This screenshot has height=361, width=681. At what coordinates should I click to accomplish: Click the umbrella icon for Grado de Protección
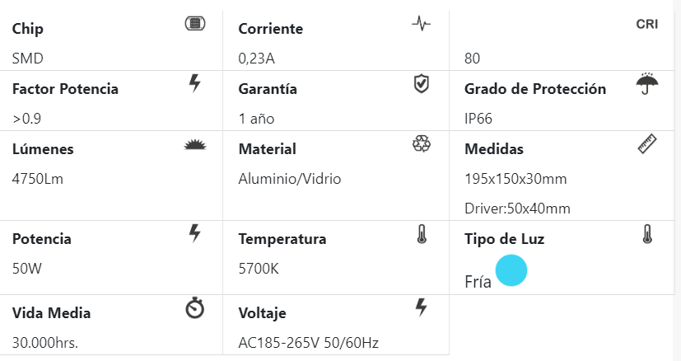coord(647,82)
